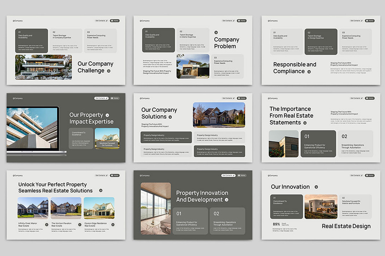
Task: Select building photo on Real Estate Statements slide
Action: tap(284, 144)
